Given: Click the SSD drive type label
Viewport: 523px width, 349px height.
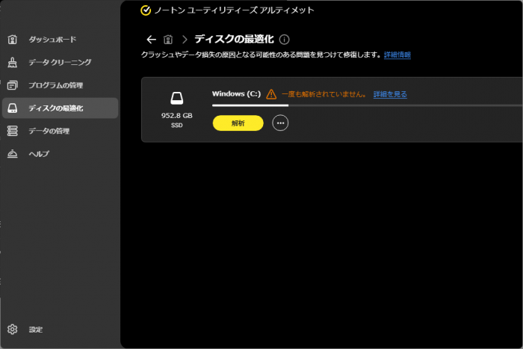Looking at the screenshot, I should tap(177, 126).
